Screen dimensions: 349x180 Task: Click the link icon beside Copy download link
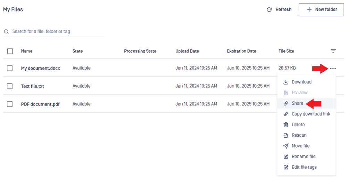pos(286,114)
